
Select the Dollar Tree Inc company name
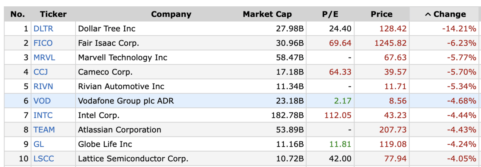[106, 29]
